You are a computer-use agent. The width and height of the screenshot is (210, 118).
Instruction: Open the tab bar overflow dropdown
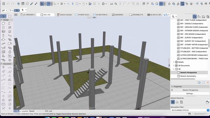coord(169,15)
